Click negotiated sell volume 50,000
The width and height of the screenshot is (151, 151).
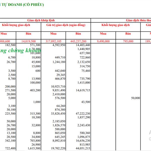click(136, 98)
